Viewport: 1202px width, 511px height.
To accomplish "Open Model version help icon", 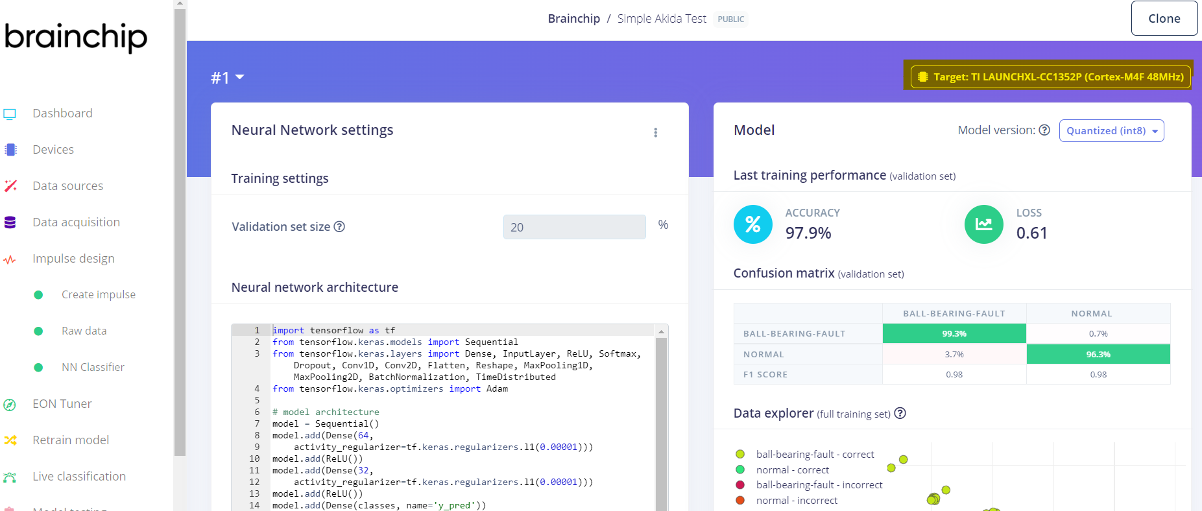I will pos(1044,130).
